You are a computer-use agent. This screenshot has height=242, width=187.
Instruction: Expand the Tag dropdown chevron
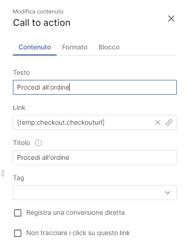click(x=168, y=193)
